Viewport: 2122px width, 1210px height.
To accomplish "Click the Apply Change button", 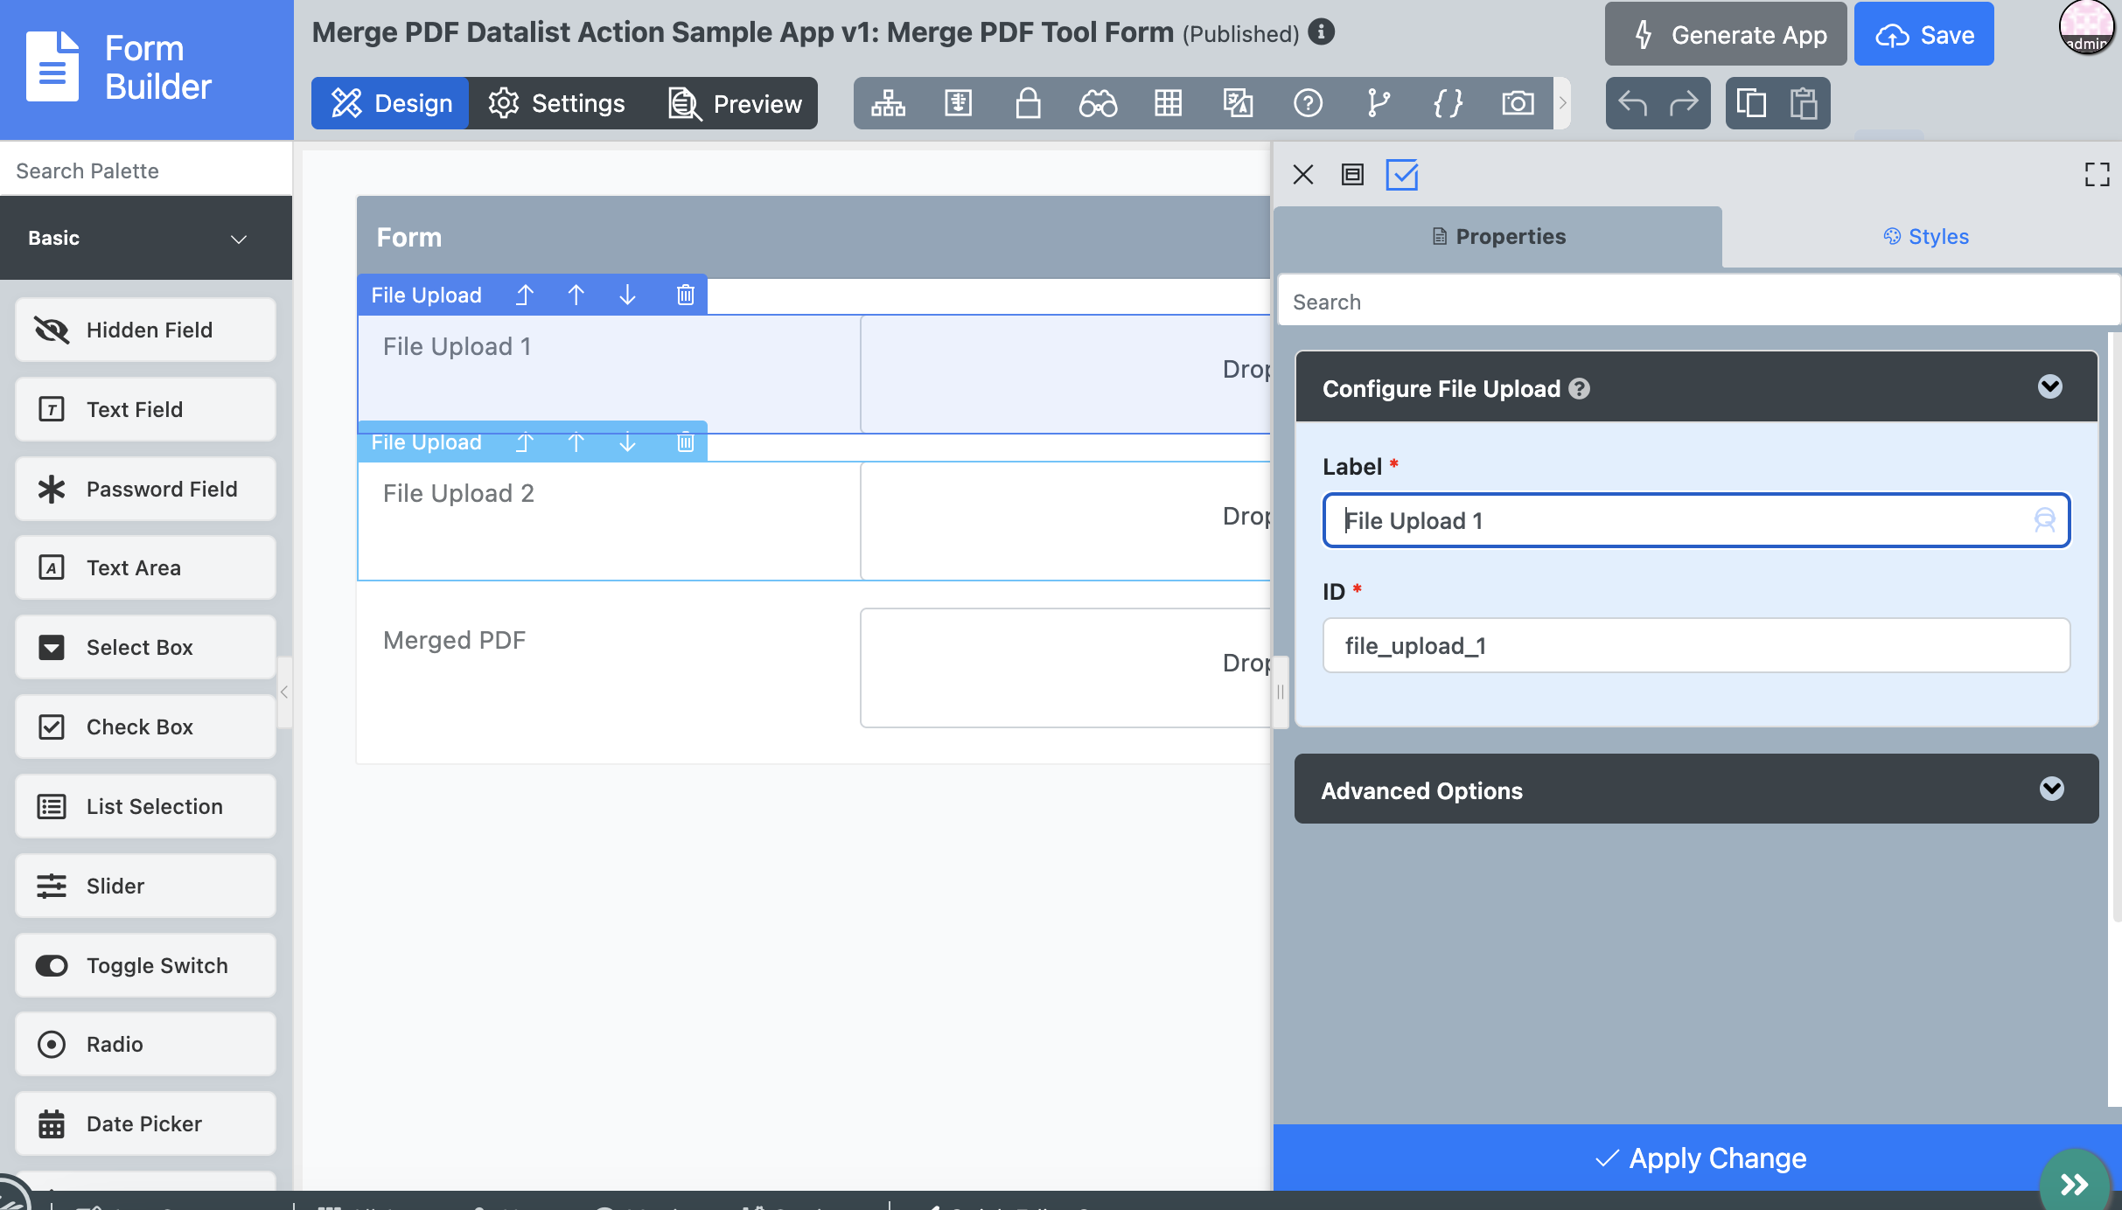I will click(1700, 1158).
